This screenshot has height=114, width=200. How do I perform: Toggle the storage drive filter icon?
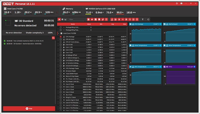coord(99,19)
